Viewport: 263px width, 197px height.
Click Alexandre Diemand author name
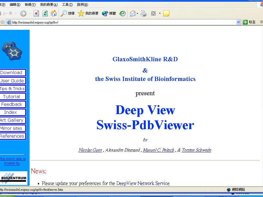pos(123,150)
